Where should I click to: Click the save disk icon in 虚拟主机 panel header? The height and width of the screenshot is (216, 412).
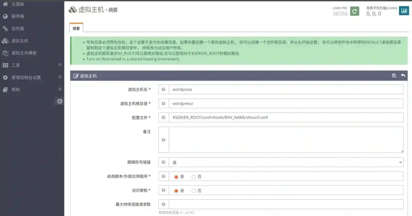(394, 76)
